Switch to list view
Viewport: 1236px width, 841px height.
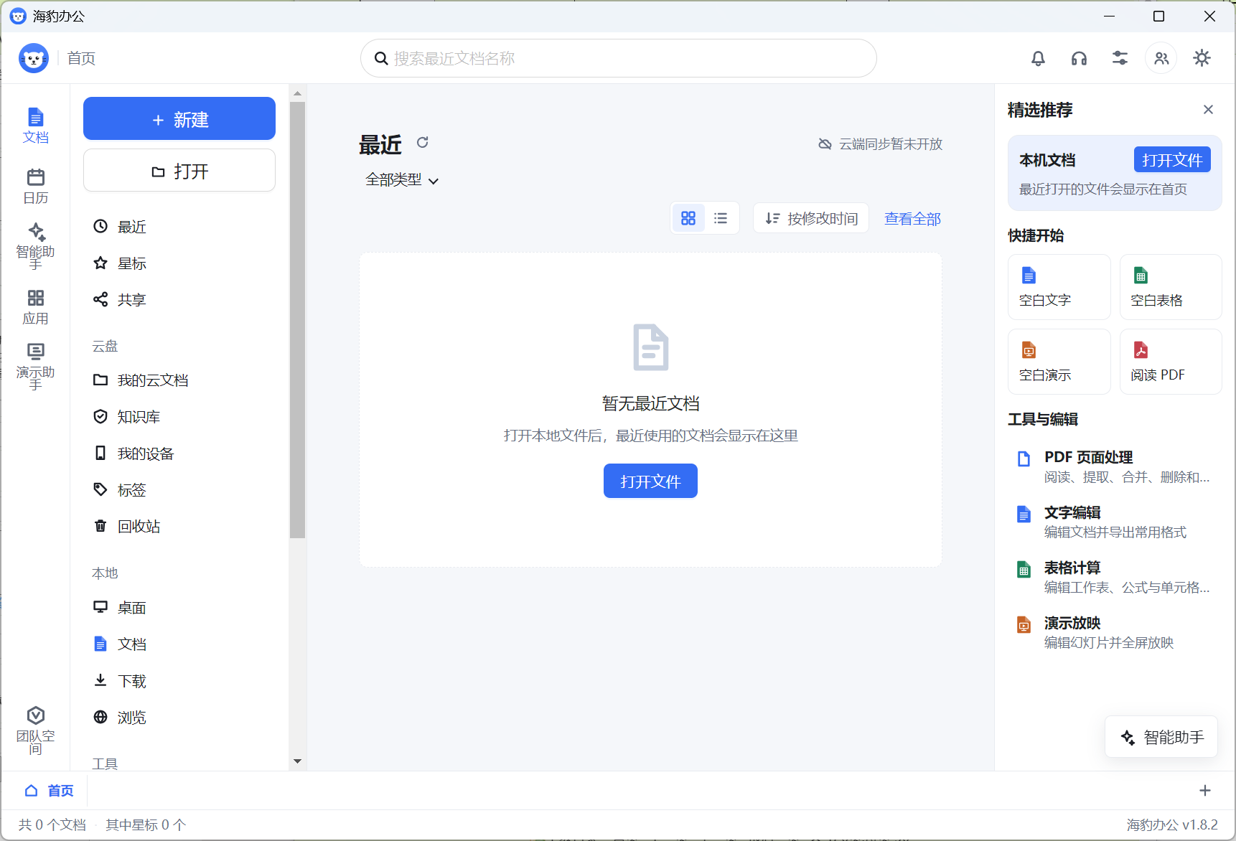pyautogui.click(x=721, y=218)
